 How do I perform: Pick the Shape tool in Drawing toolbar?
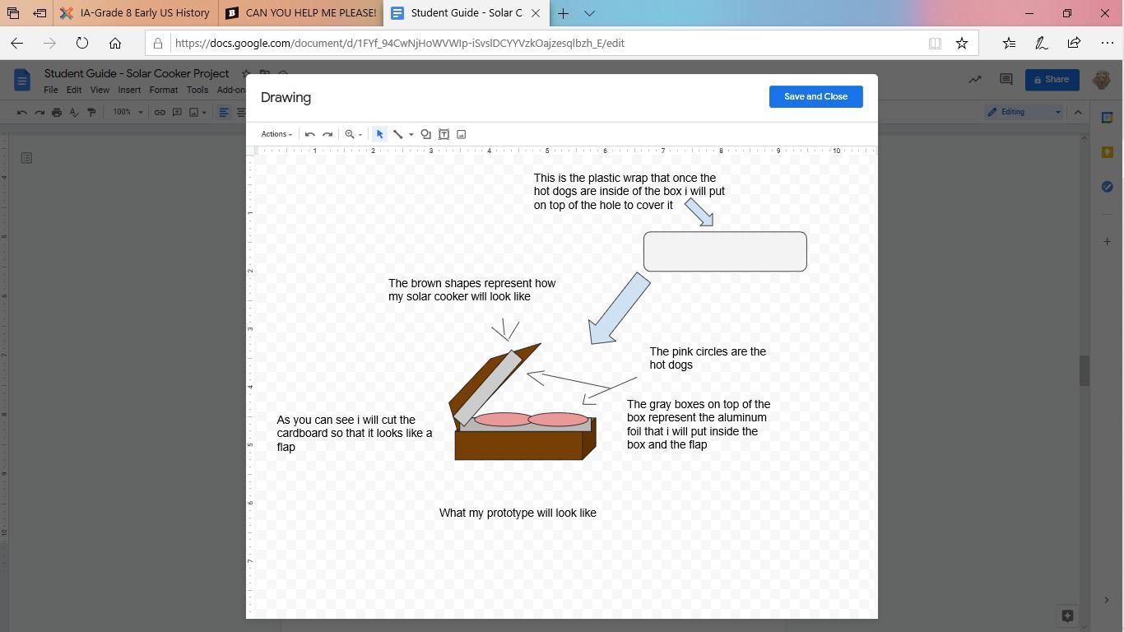pos(425,134)
